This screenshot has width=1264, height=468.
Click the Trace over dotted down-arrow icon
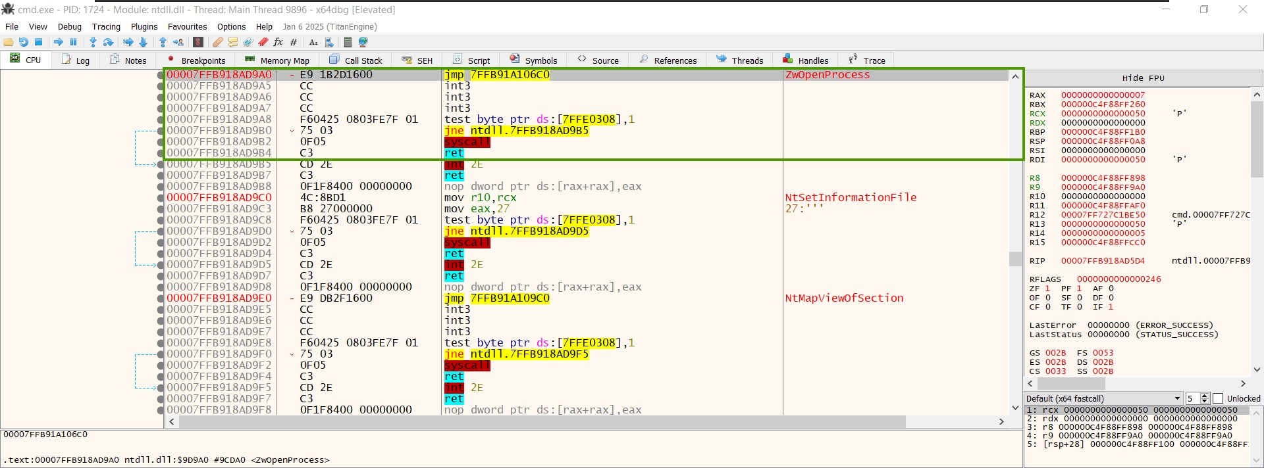[144, 42]
